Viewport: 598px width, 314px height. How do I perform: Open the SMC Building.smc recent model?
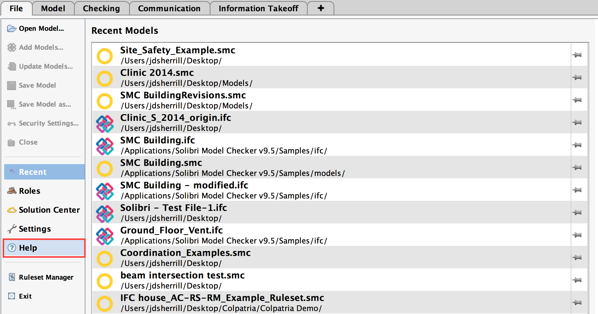point(331,167)
